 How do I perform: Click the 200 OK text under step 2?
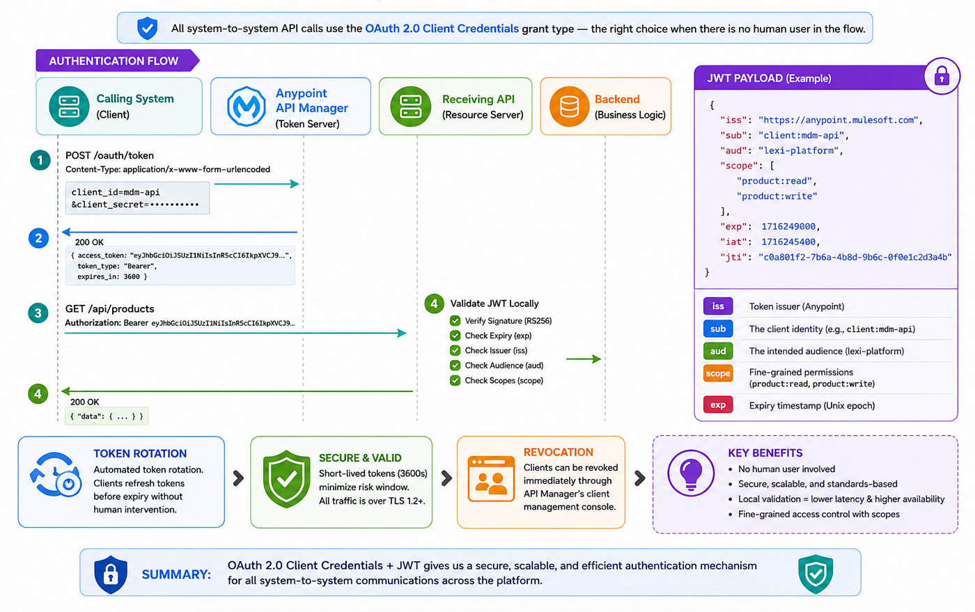tap(89, 242)
